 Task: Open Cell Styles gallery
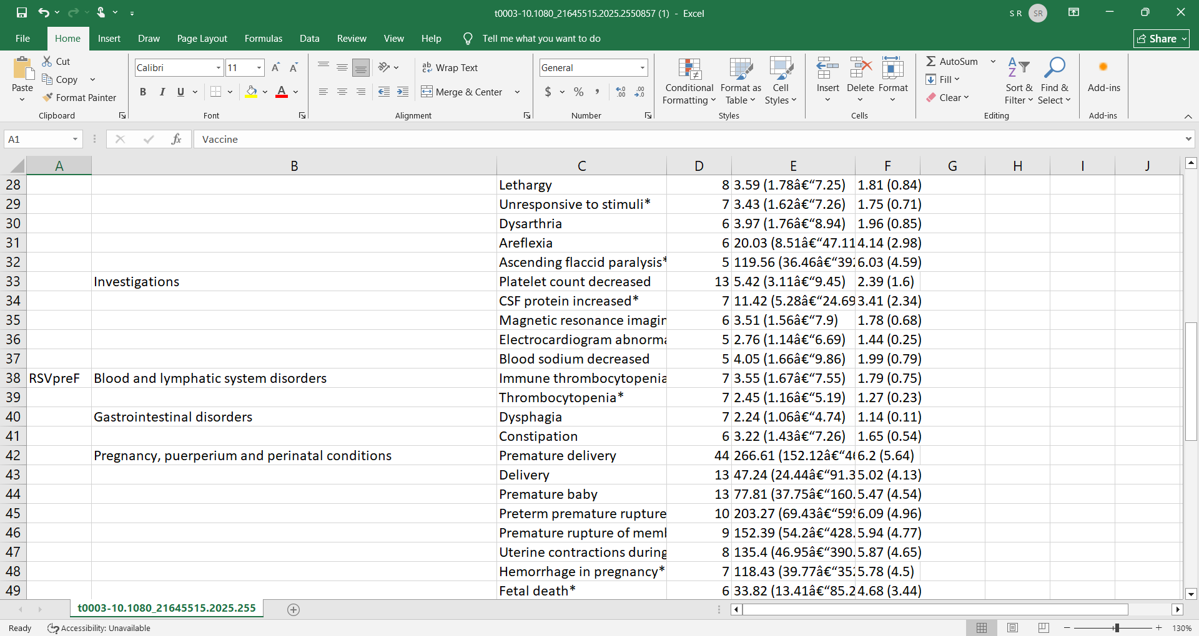tap(781, 81)
